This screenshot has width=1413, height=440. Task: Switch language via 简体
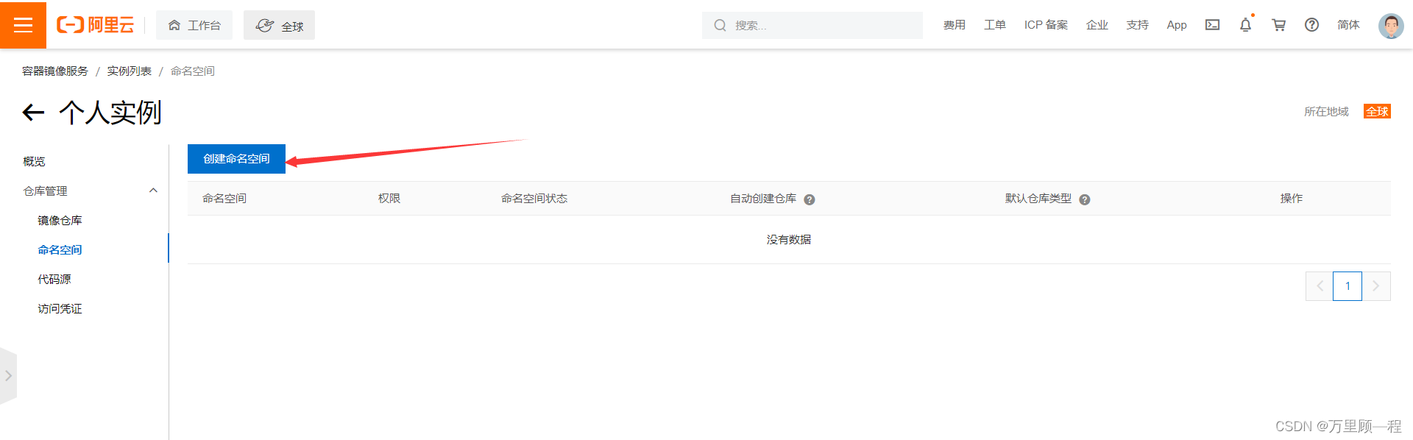coord(1348,25)
